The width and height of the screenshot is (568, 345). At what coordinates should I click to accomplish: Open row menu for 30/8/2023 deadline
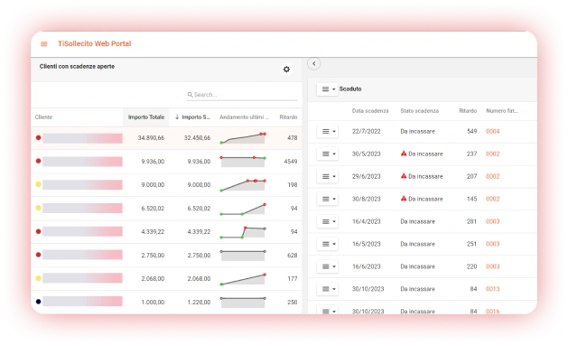[x=328, y=199]
